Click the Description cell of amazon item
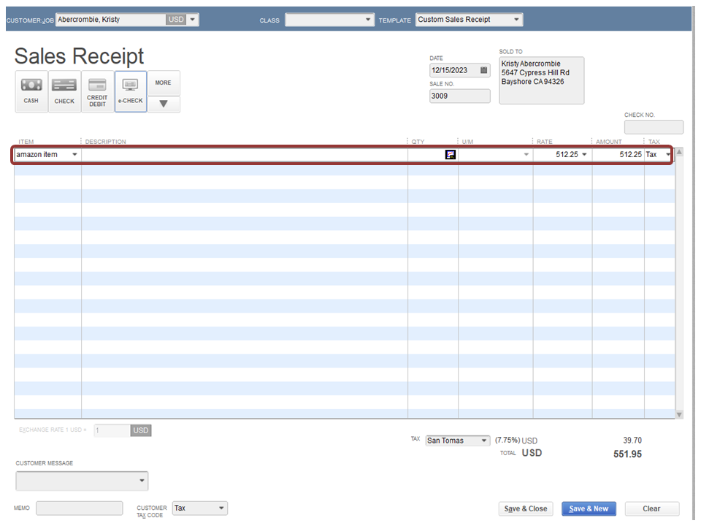 pos(245,154)
